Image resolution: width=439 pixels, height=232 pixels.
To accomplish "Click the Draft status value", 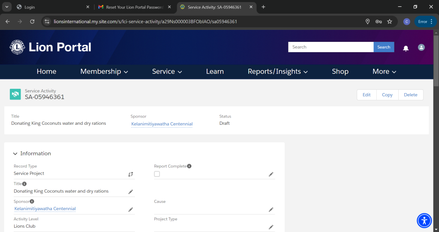I will (x=225, y=123).
